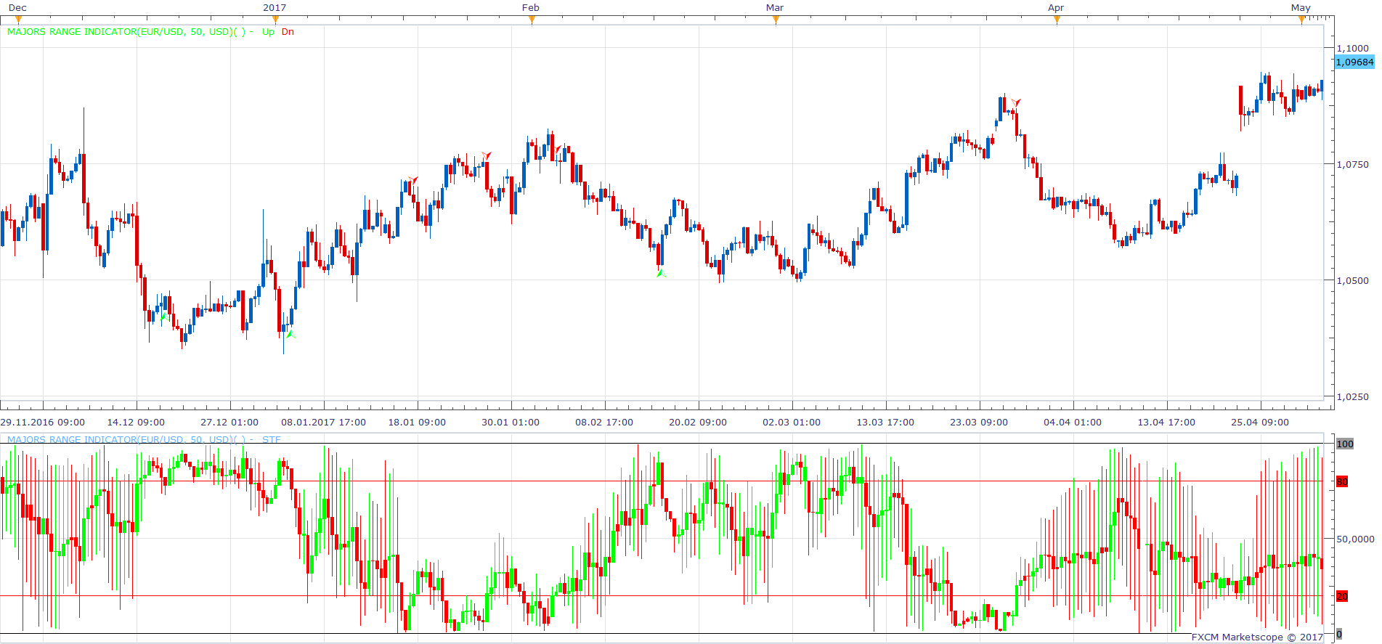Click the Feb orange month marker

[x=532, y=20]
